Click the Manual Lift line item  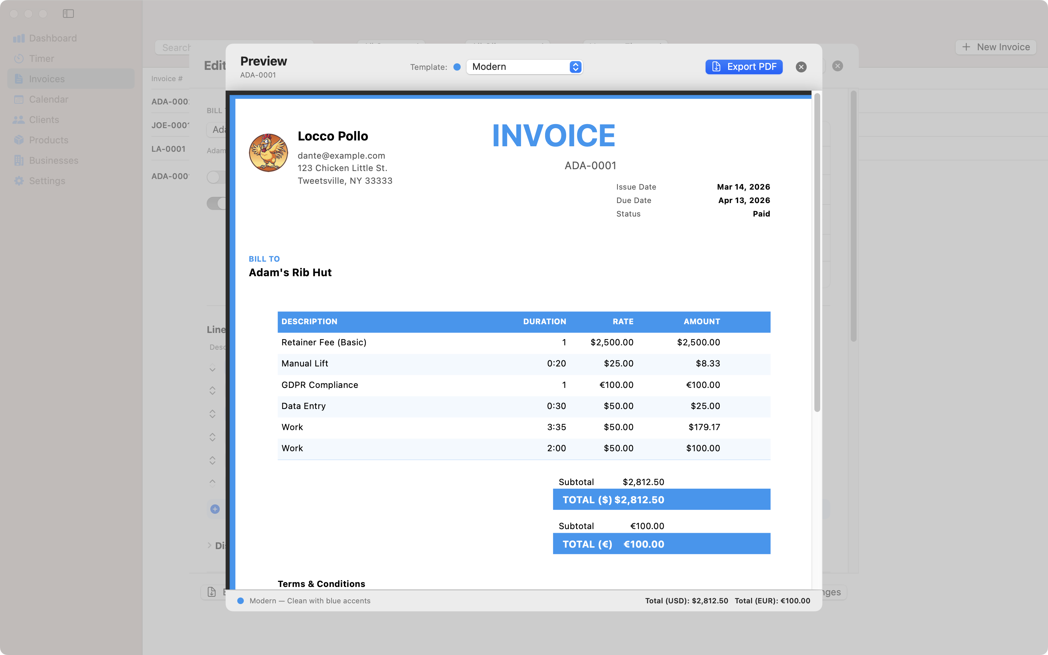[x=524, y=364]
